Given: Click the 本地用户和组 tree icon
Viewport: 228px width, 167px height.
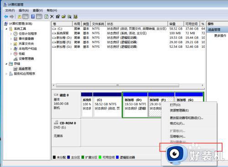Looking at the screenshot, I should click(x=16, y=49).
